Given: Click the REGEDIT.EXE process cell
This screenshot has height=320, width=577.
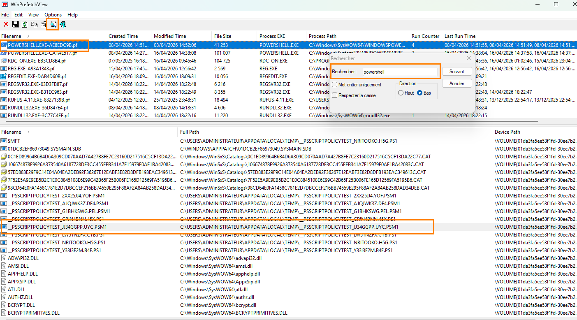Looking at the screenshot, I should pyautogui.click(x=273, y=77).
